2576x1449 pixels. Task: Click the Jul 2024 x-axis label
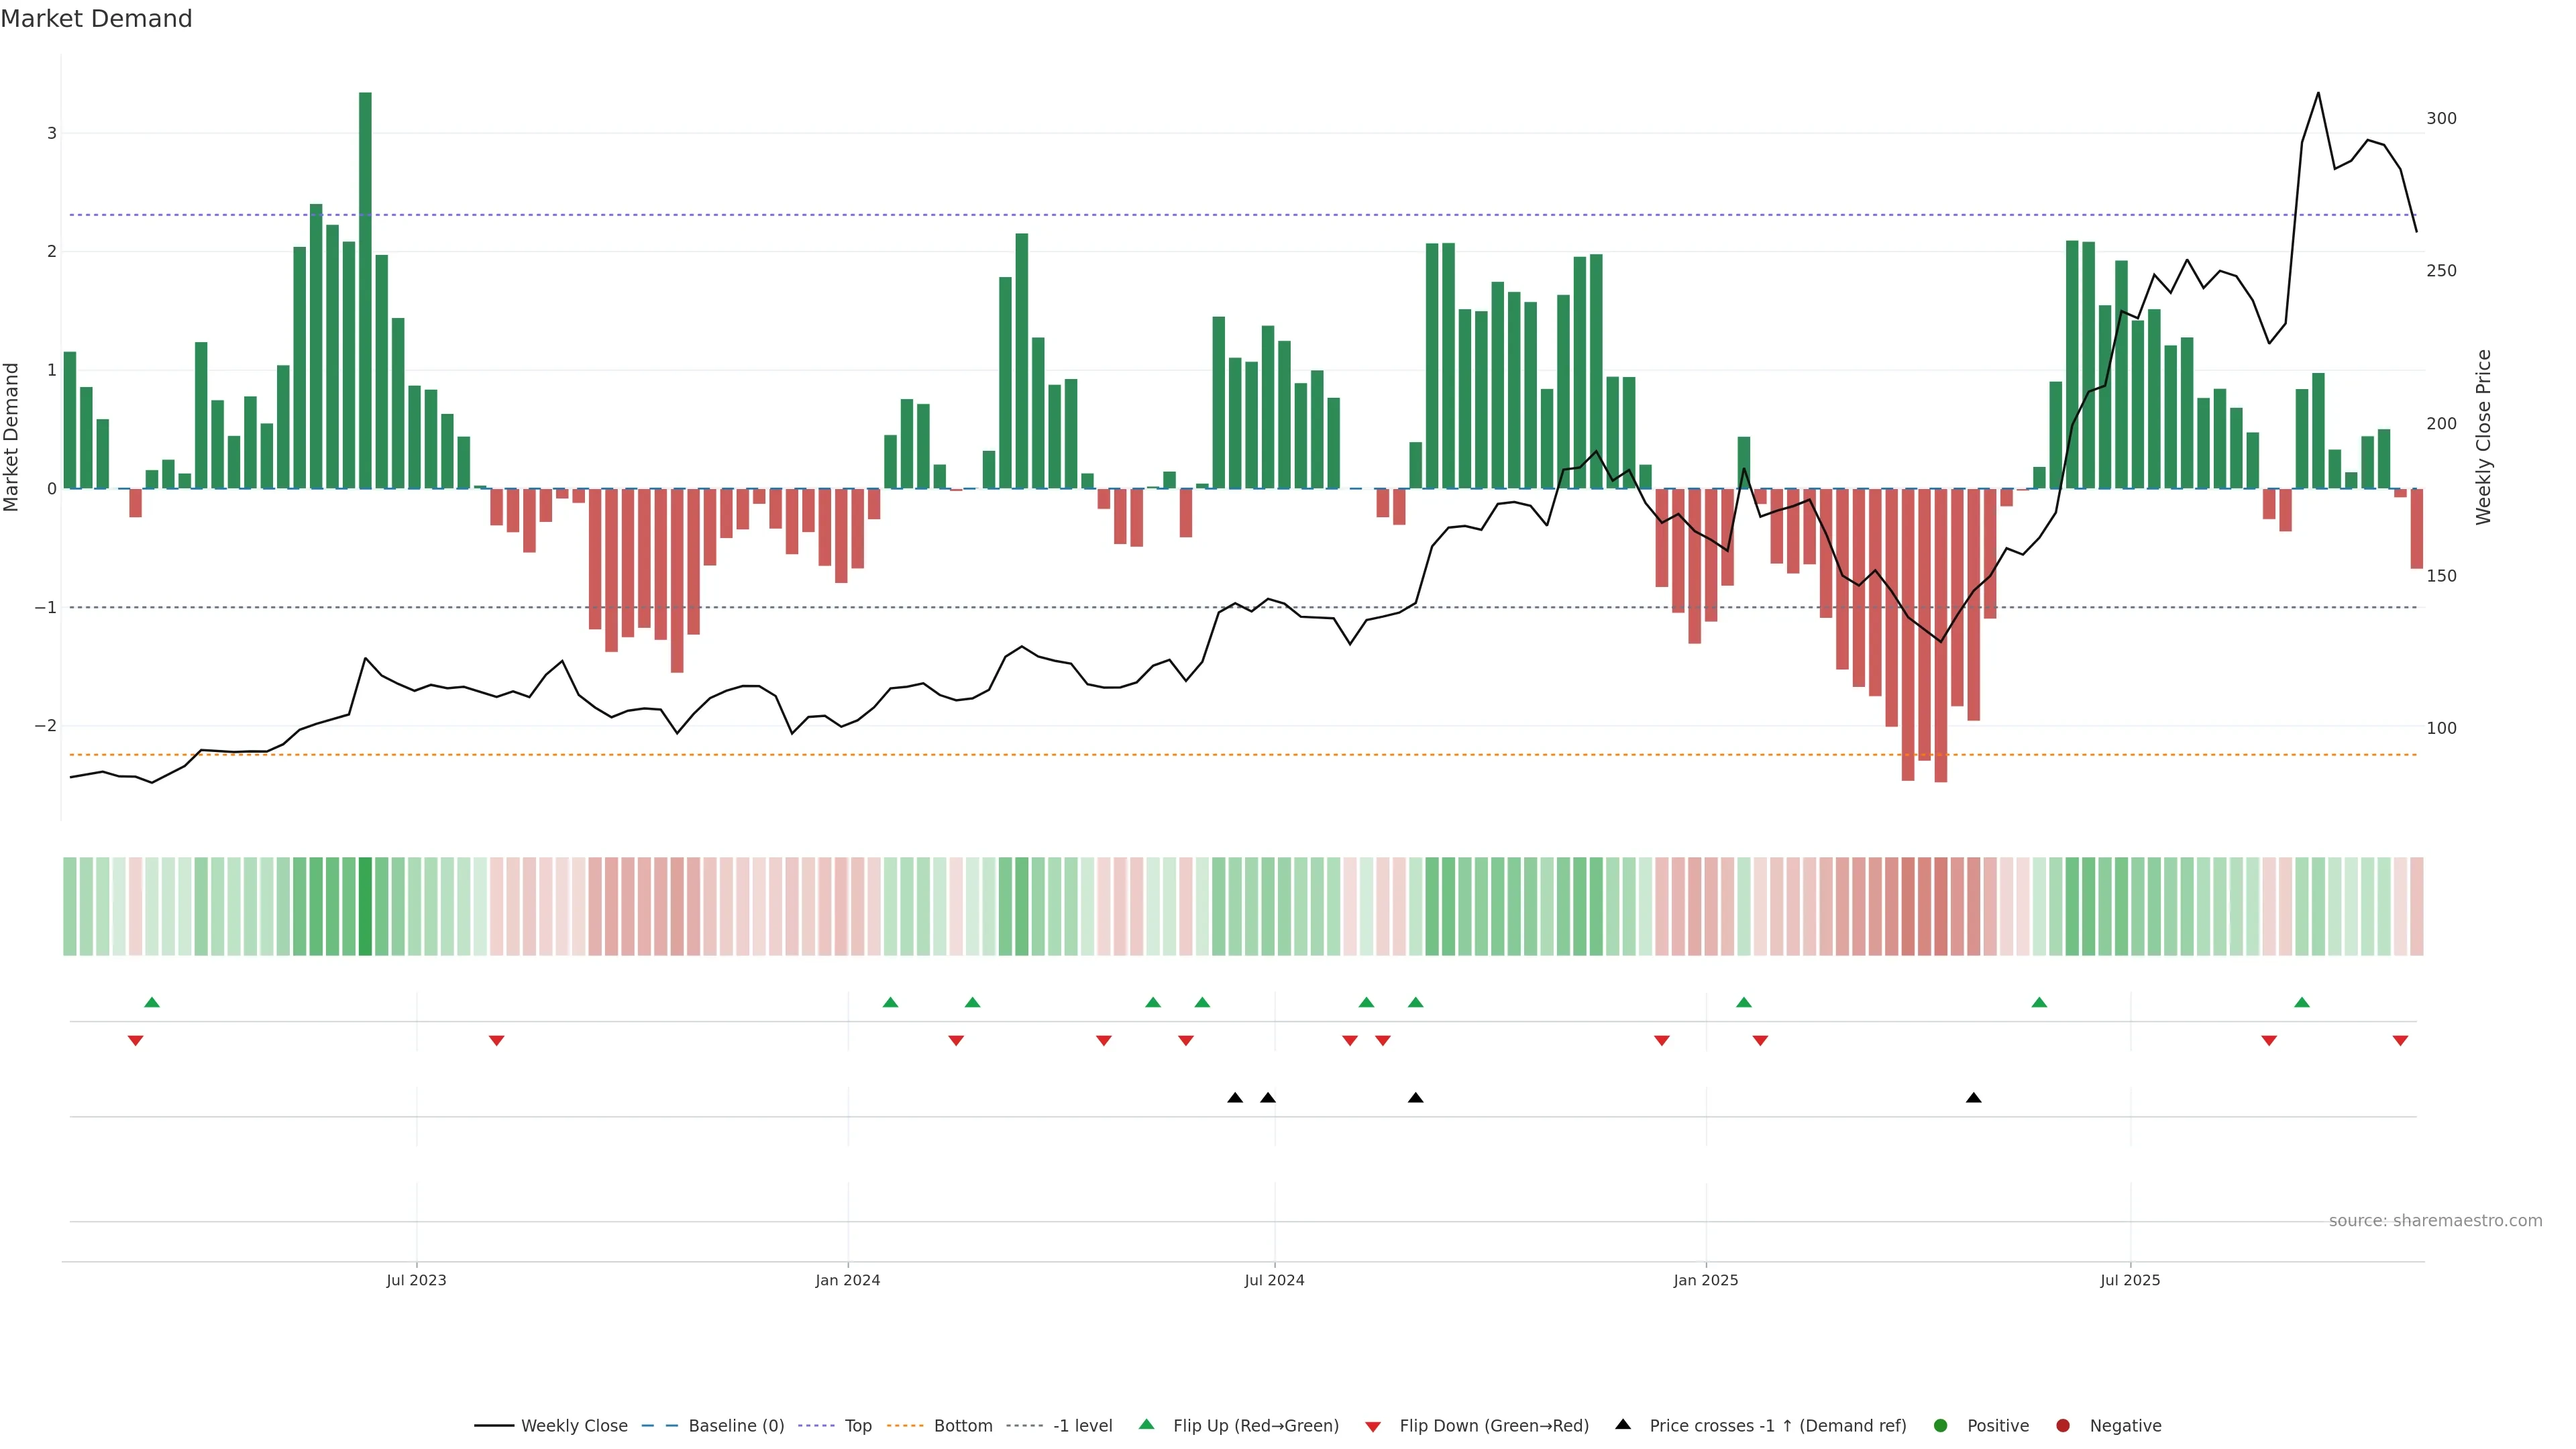(x=1274, y=1280)
